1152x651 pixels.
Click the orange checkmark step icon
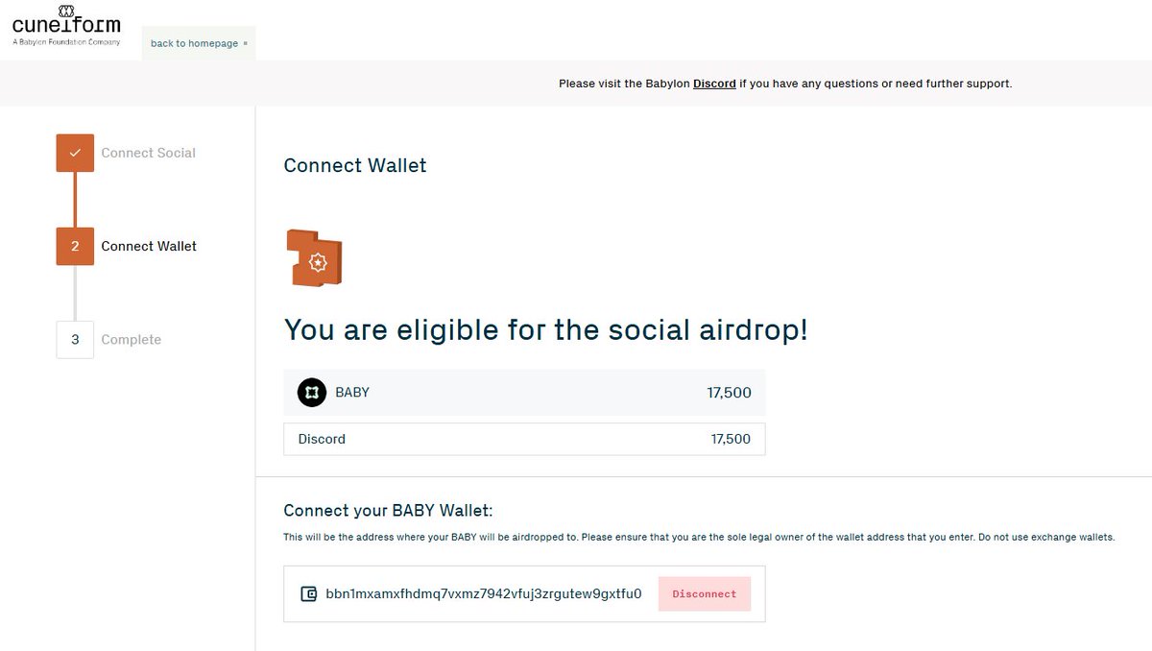point(75,153)
